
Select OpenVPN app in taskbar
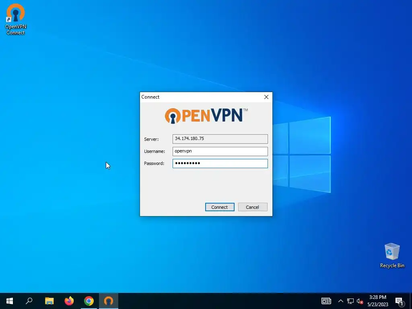[x=109, y=301]
